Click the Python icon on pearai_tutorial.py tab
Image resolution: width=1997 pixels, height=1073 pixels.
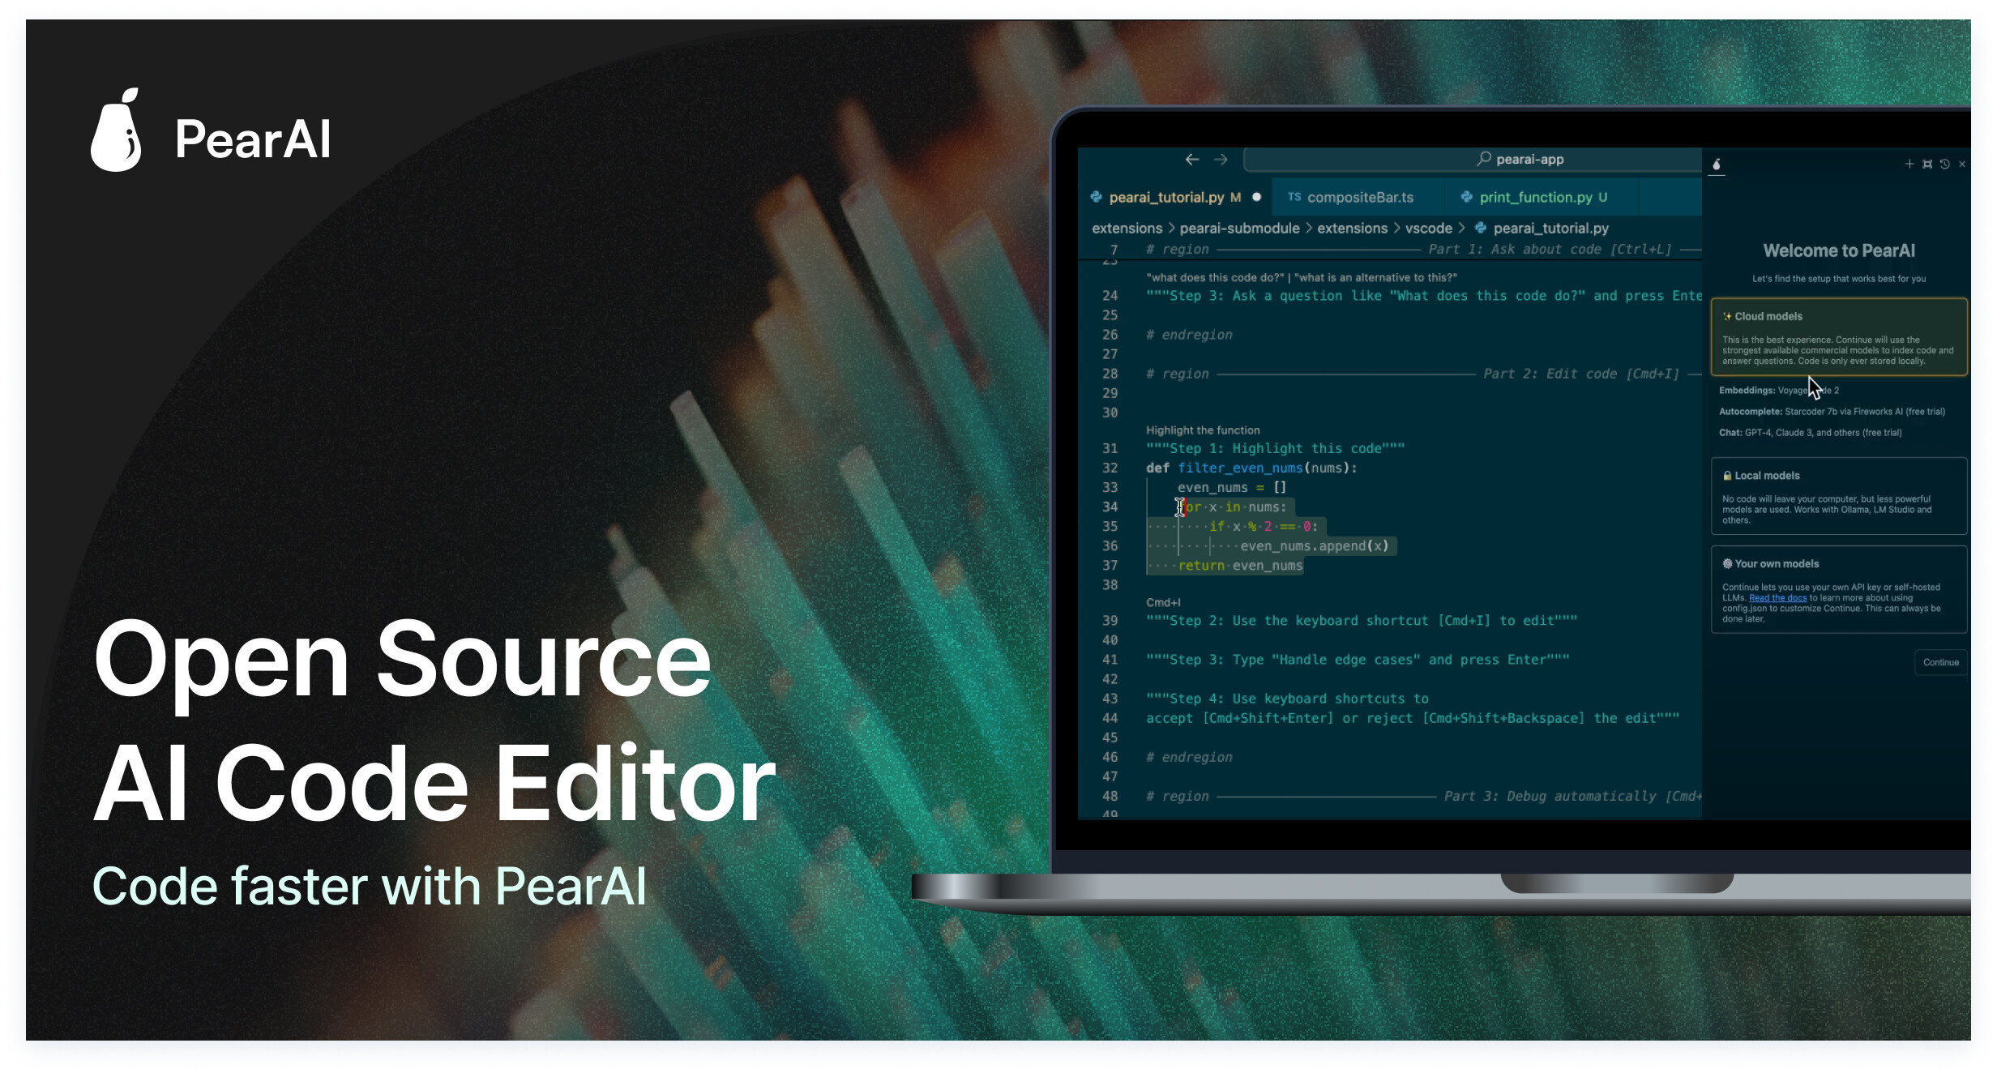[x=1096, y=197]
